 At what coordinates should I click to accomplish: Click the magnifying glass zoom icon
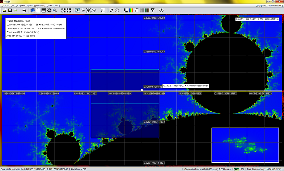coord(55,11)
